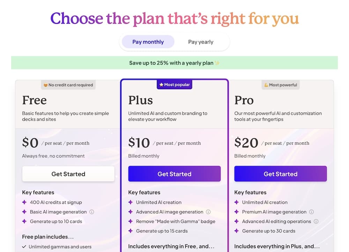Click Get Started under the Pro plan
Viewport: 349px width, 252px height.
[x=281, y=174]
